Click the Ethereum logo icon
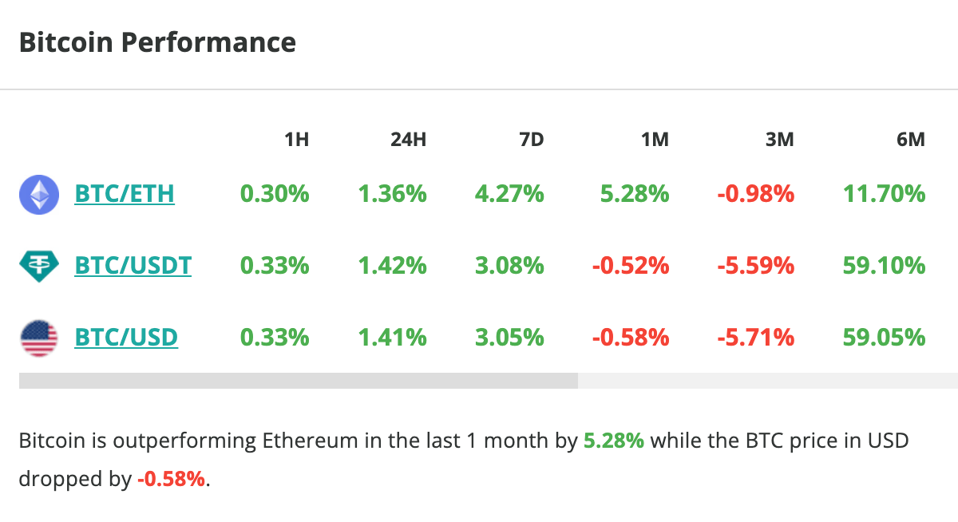Image resolution: width=958 pixels, height=522 pixels. [38, 194]
